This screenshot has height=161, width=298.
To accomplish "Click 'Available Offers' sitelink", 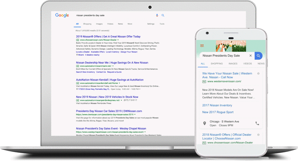I will click(x=98, y=52).
